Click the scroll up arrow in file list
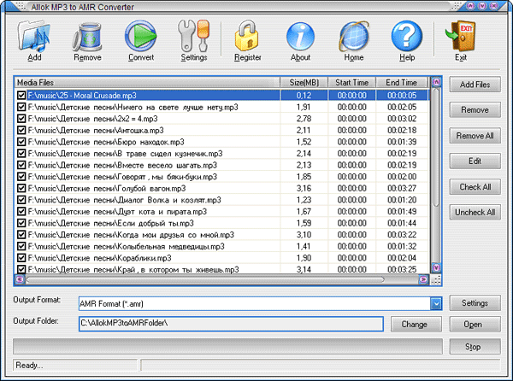The width and height of the screenshot is (513, 381). [436, 82]
